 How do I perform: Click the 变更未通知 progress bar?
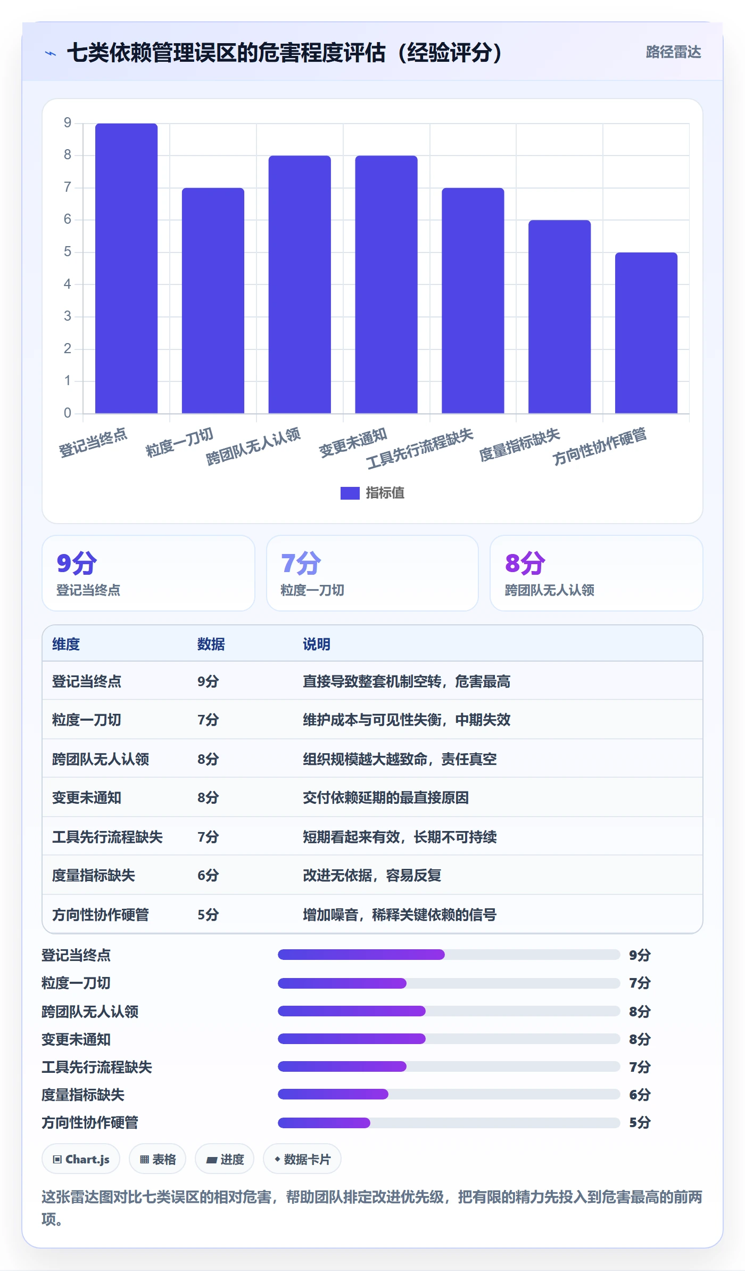pyautogui.click(x=449, y=1039)
